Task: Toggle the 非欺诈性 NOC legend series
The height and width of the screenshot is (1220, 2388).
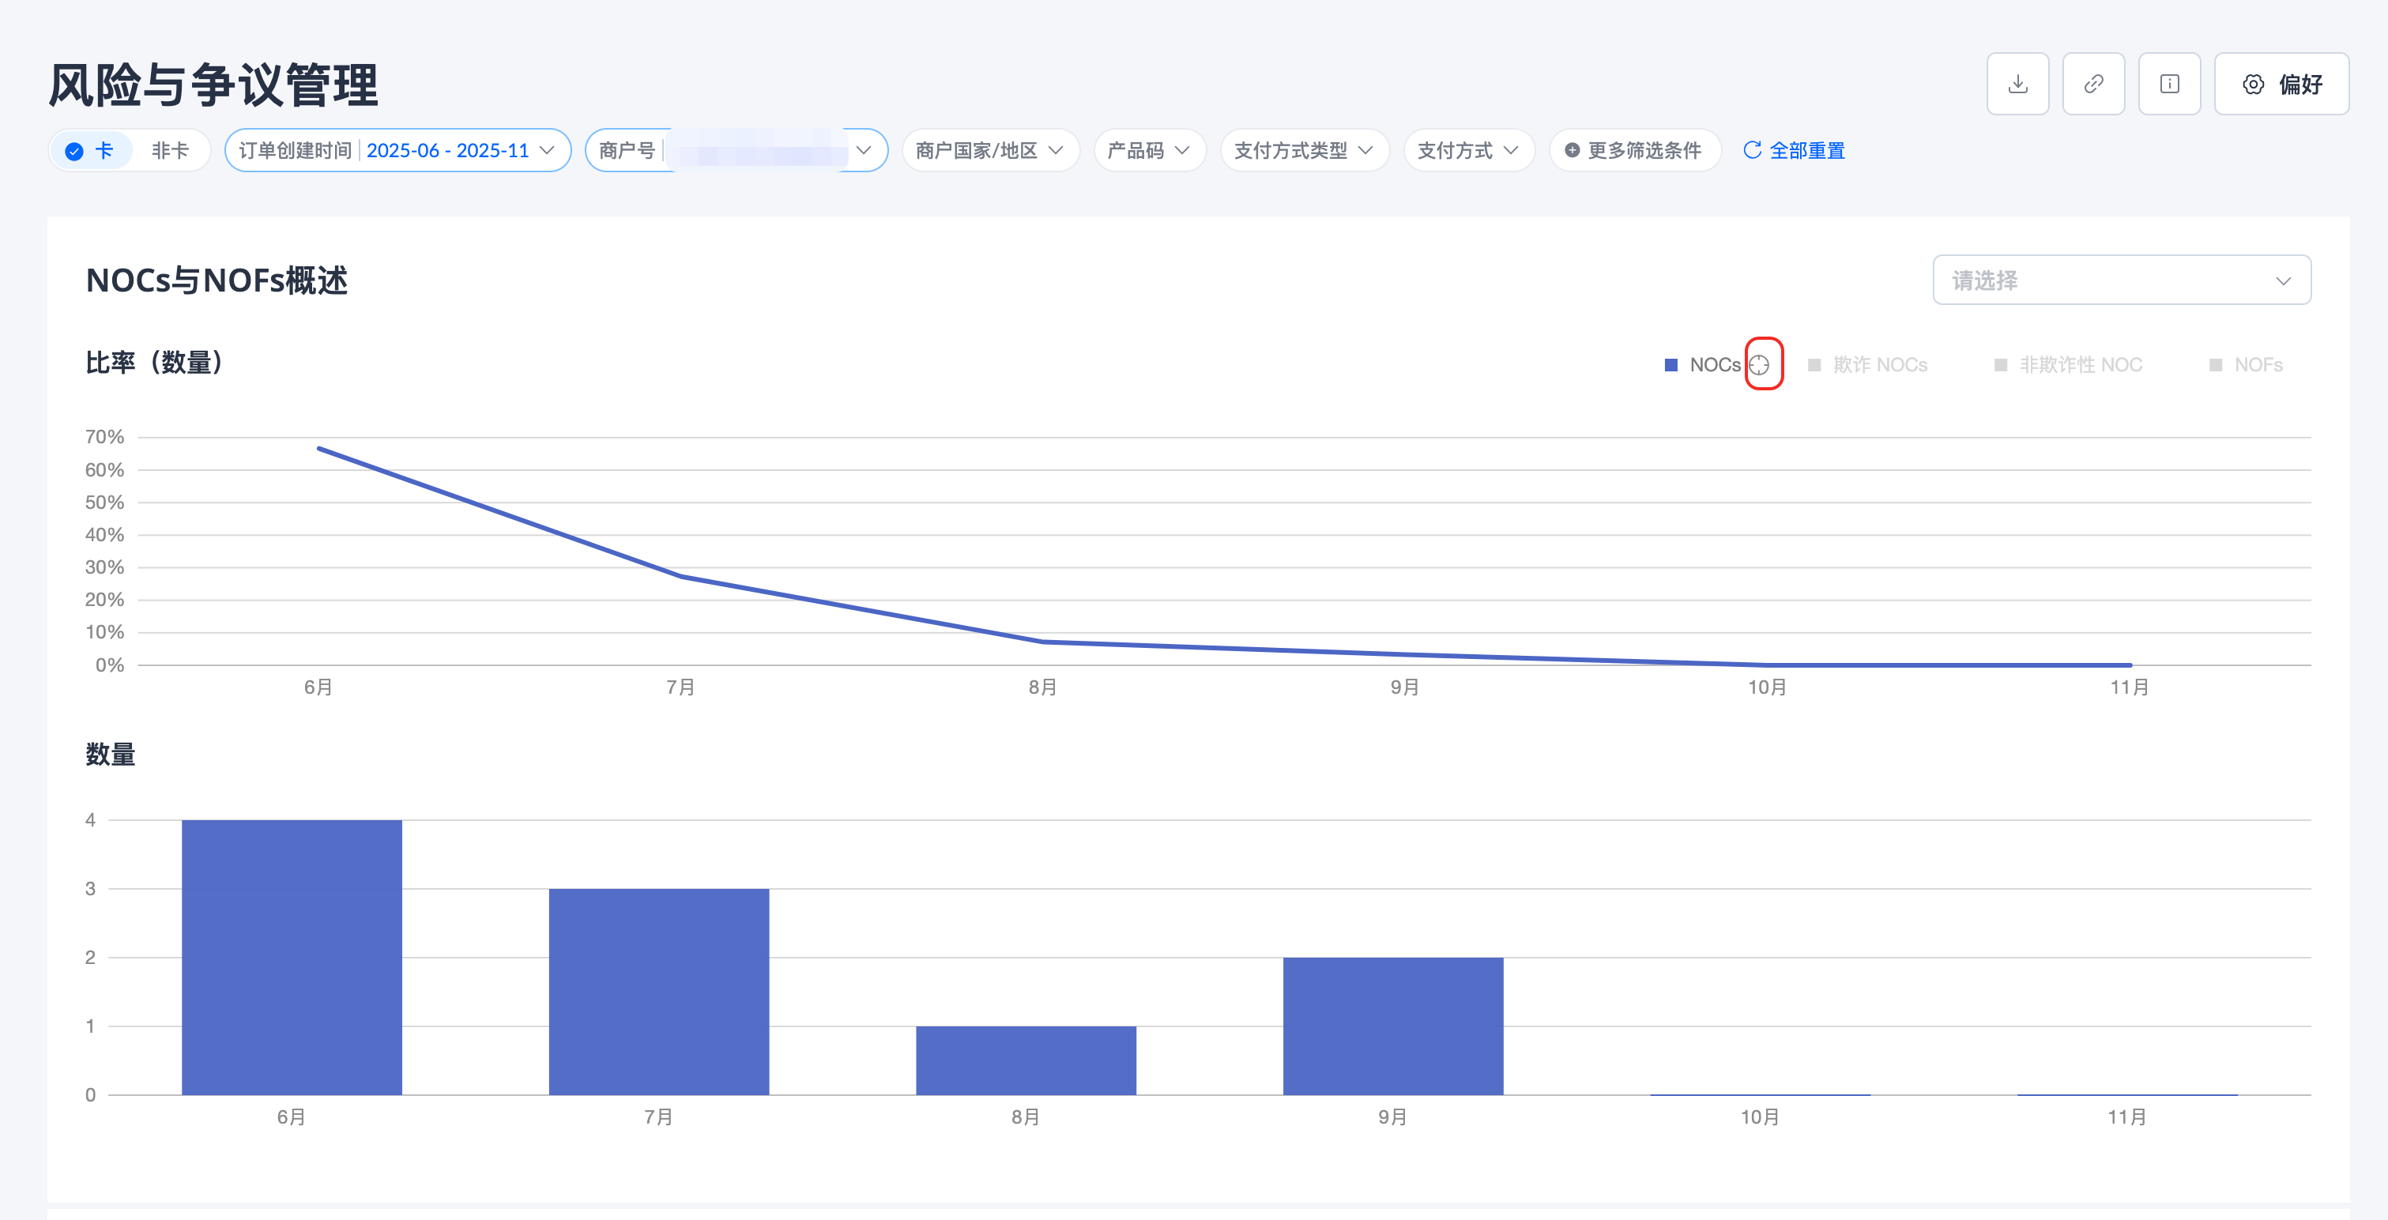Action: [2079, 364]
